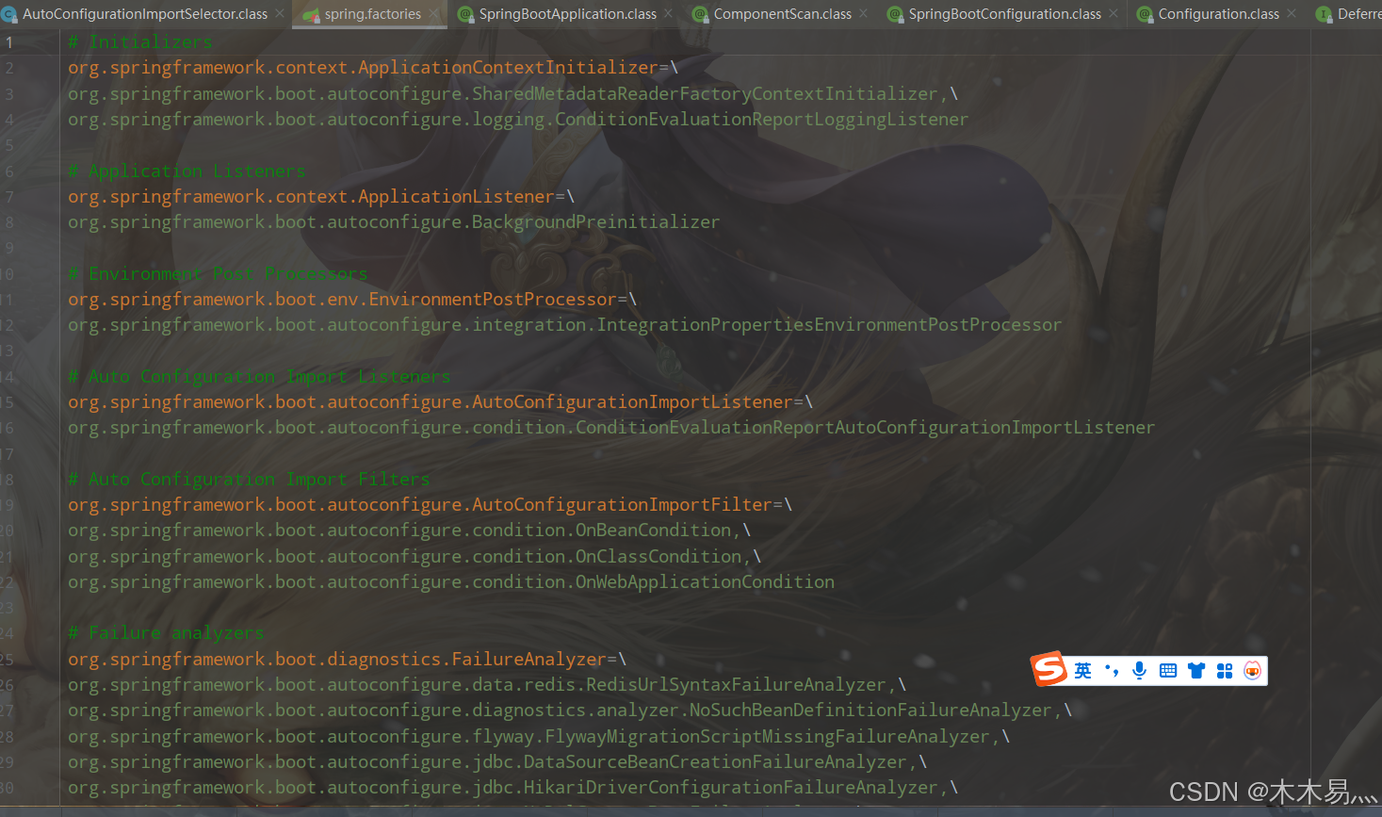Click the NoSuchBeanDefinitionFailureAnalyzer line
Image resolution: width=1382 pixels, height=817 pixels.
point(570,711)
